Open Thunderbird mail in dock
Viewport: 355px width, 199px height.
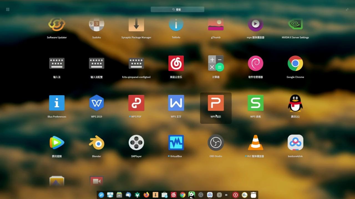tap(128, 195)
